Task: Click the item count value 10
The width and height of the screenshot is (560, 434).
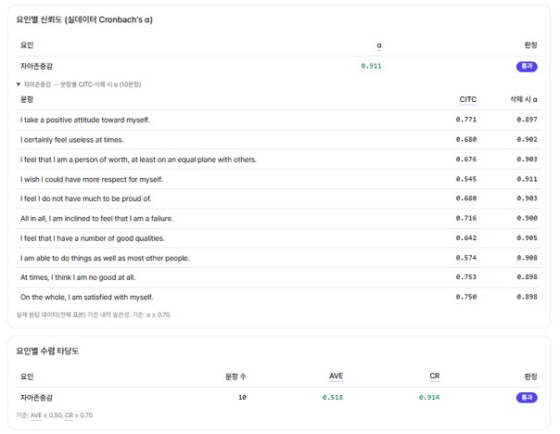Action: tap(242, 397)
